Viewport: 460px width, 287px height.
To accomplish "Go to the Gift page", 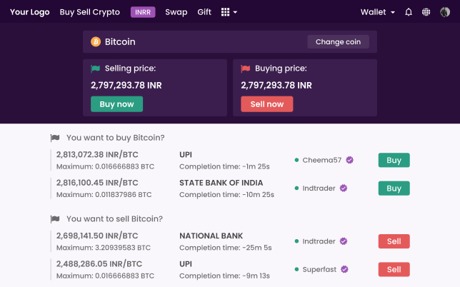I will click(204, 12).
